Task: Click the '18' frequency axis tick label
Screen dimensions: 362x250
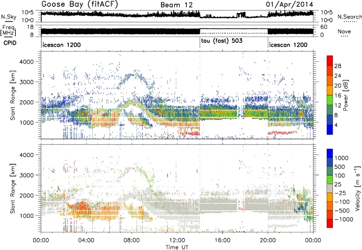Action: pos(30,27)
